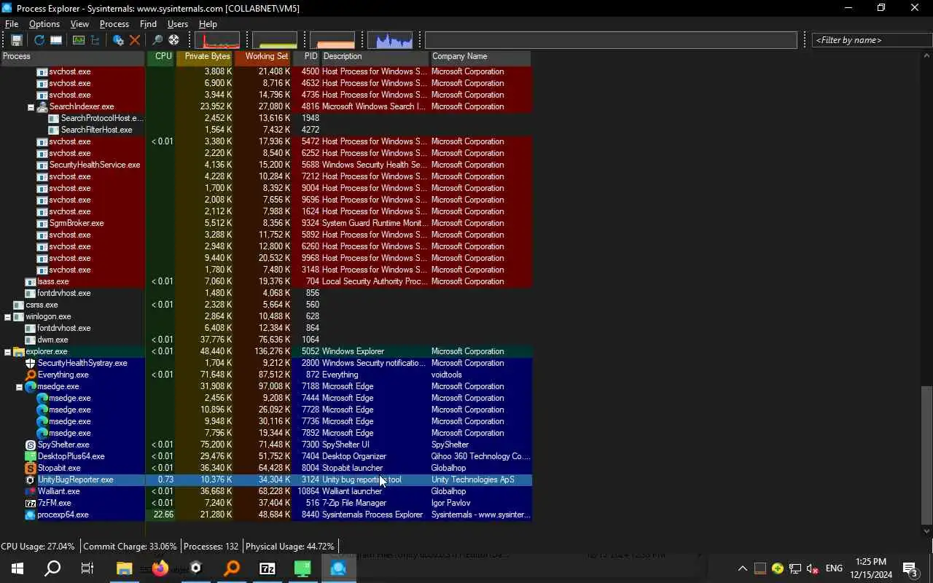
Task: Open the Options menu
Action: [x=44, y=24]
